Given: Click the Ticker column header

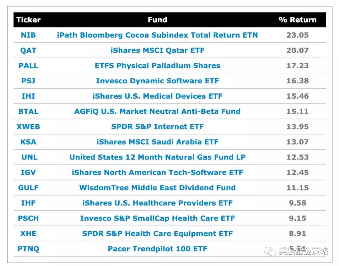Looking at the screenshot, I should tap(28, 20).
